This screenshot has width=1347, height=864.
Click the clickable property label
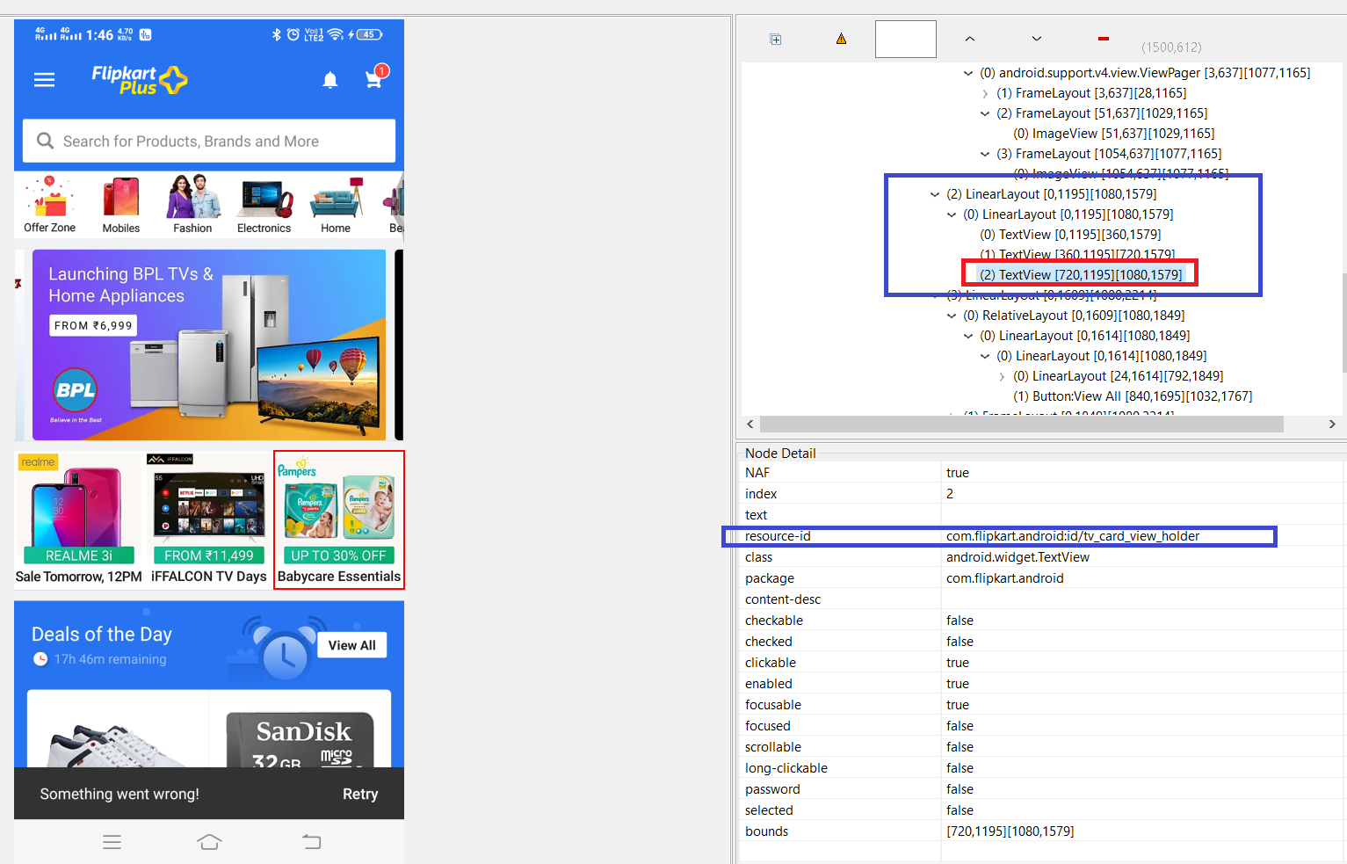click(x=770, y=663)
